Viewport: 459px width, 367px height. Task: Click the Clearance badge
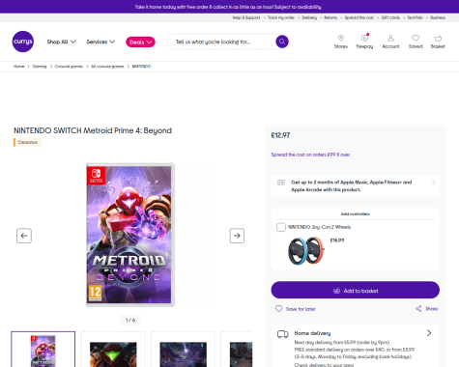(27, 142)
